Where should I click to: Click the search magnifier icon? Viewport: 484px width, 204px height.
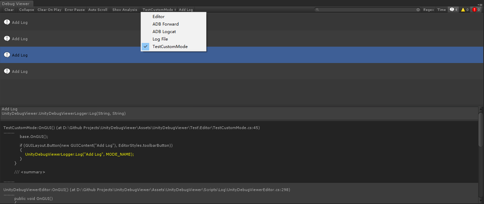coord(317,10)
